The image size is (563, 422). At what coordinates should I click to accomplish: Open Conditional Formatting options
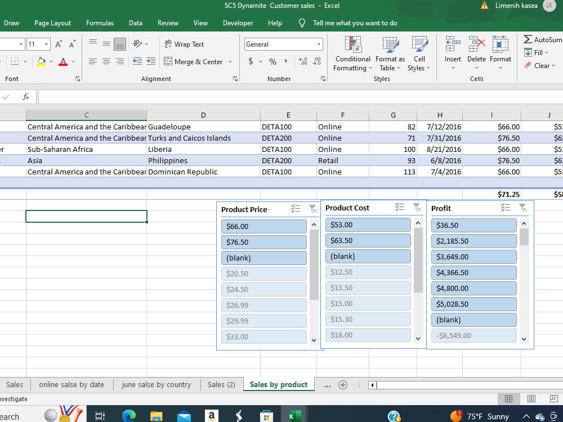point(352,53)
